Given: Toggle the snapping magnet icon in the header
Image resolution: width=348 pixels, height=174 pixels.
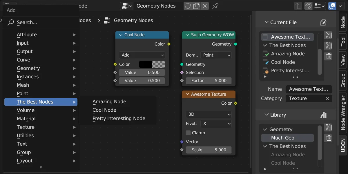Looking at the screenshot, I should pyautogui.click(x=308, y=6).
